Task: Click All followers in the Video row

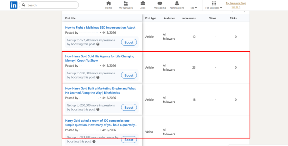Action: coord(169,132)
